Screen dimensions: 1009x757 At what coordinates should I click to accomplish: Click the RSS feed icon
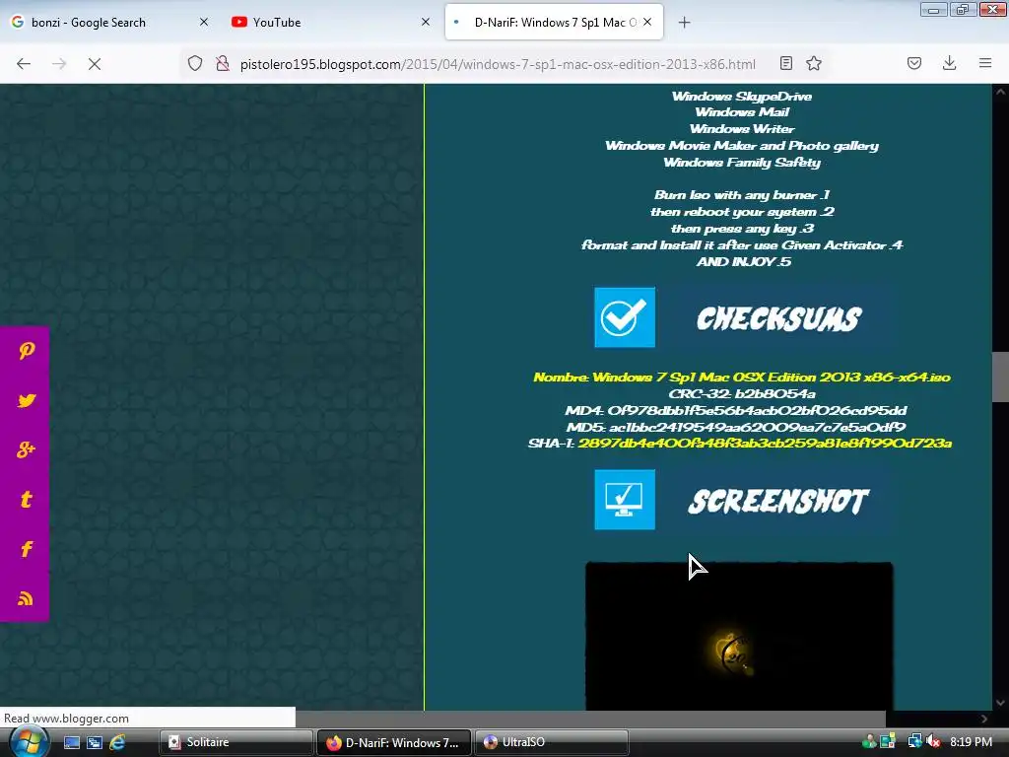[26, 598]
